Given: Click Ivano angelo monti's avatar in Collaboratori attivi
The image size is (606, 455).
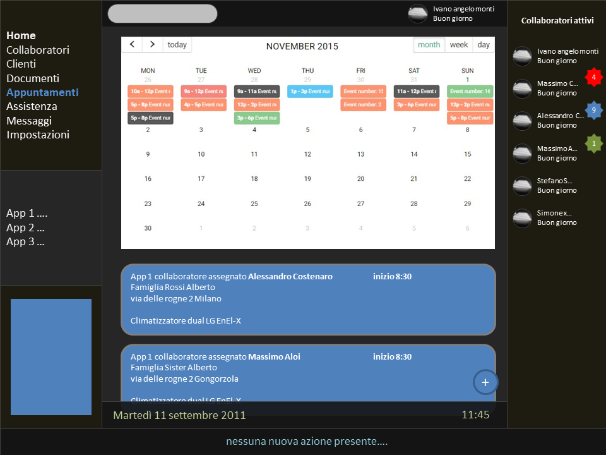Looking at the screenshot, I should click(522, 56).
